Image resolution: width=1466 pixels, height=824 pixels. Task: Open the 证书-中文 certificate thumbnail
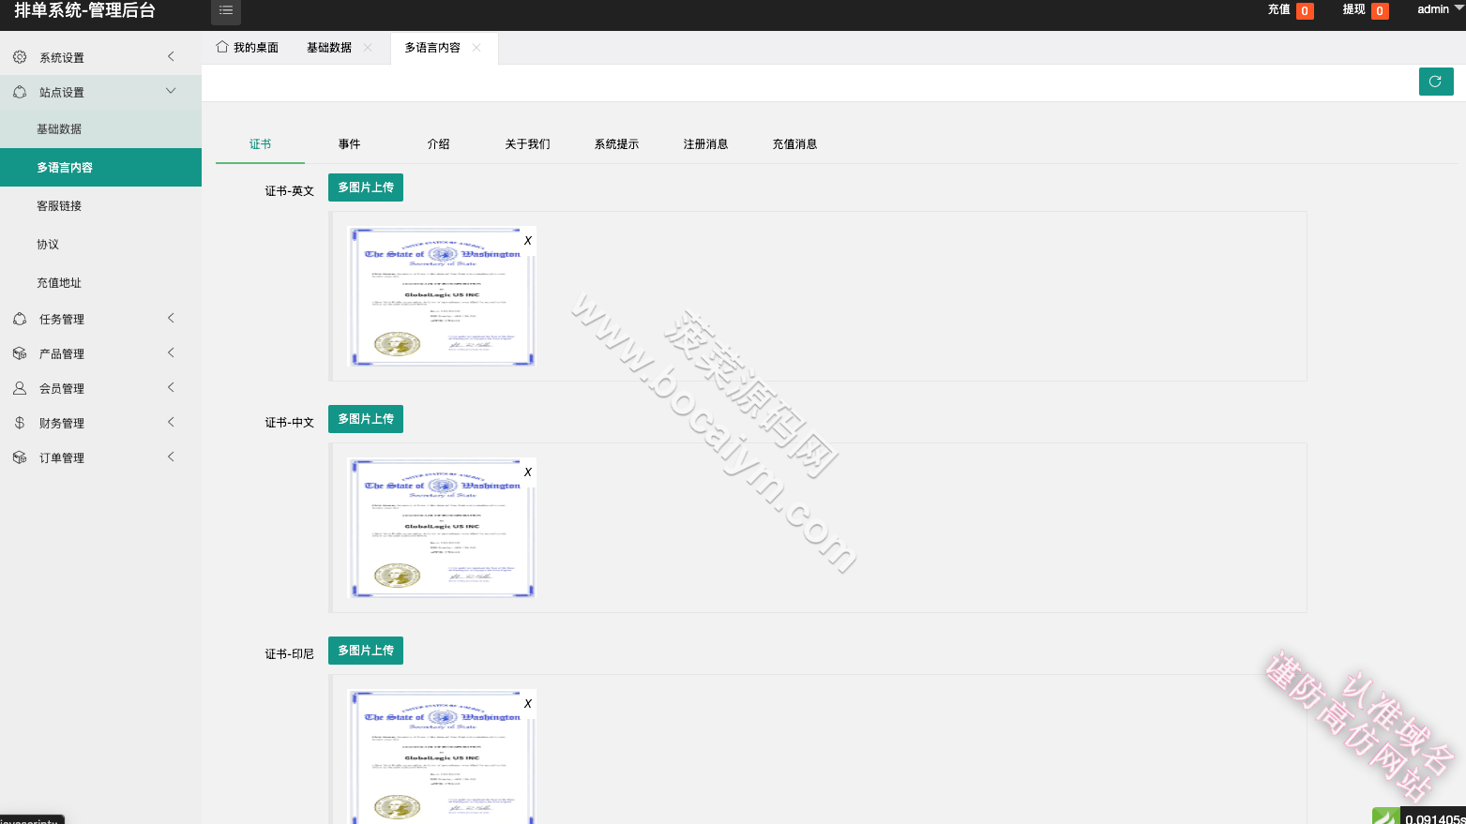coord(443,529)
